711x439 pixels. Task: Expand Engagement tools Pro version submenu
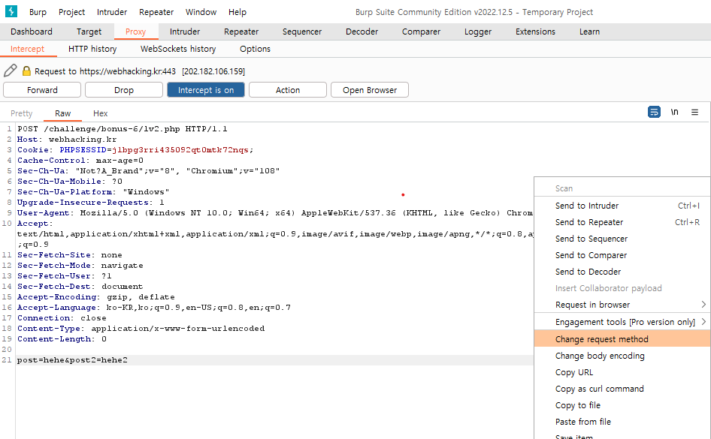pos(622,322)
